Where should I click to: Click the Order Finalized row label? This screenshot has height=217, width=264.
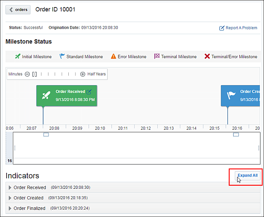click(30, 209)
